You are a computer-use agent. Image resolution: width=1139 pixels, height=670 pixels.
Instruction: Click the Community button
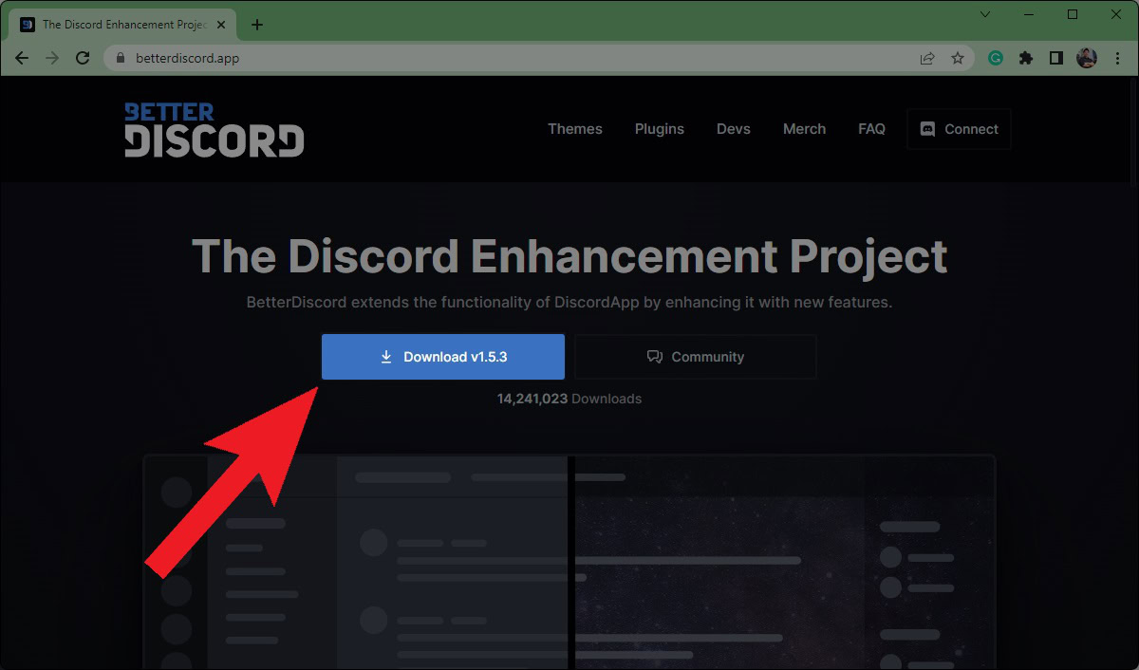pos(696,357)
